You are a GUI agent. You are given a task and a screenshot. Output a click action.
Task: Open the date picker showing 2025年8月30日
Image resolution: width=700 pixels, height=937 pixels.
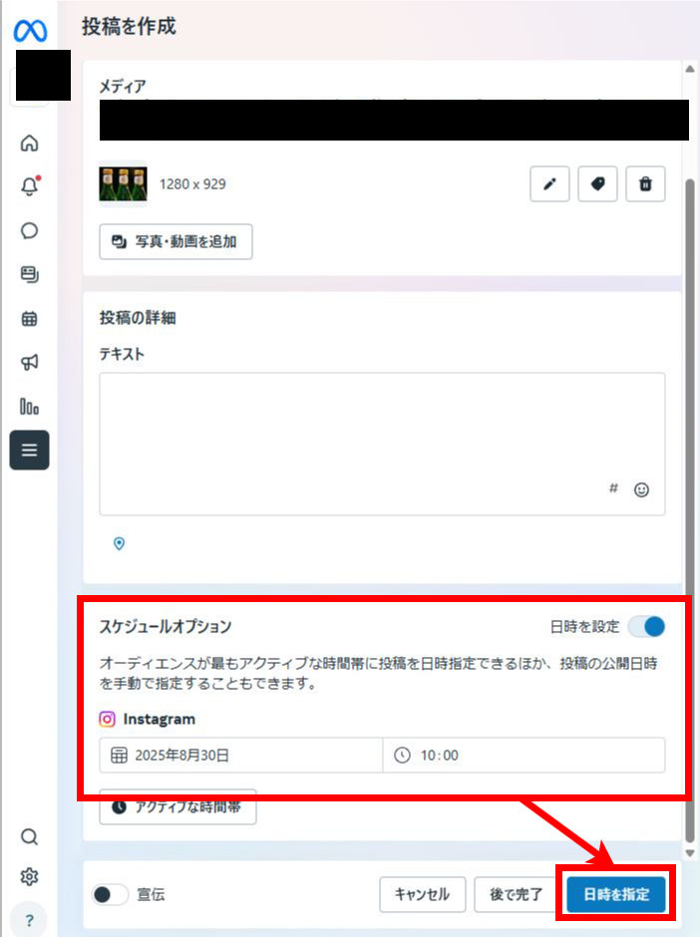point(240,755)
